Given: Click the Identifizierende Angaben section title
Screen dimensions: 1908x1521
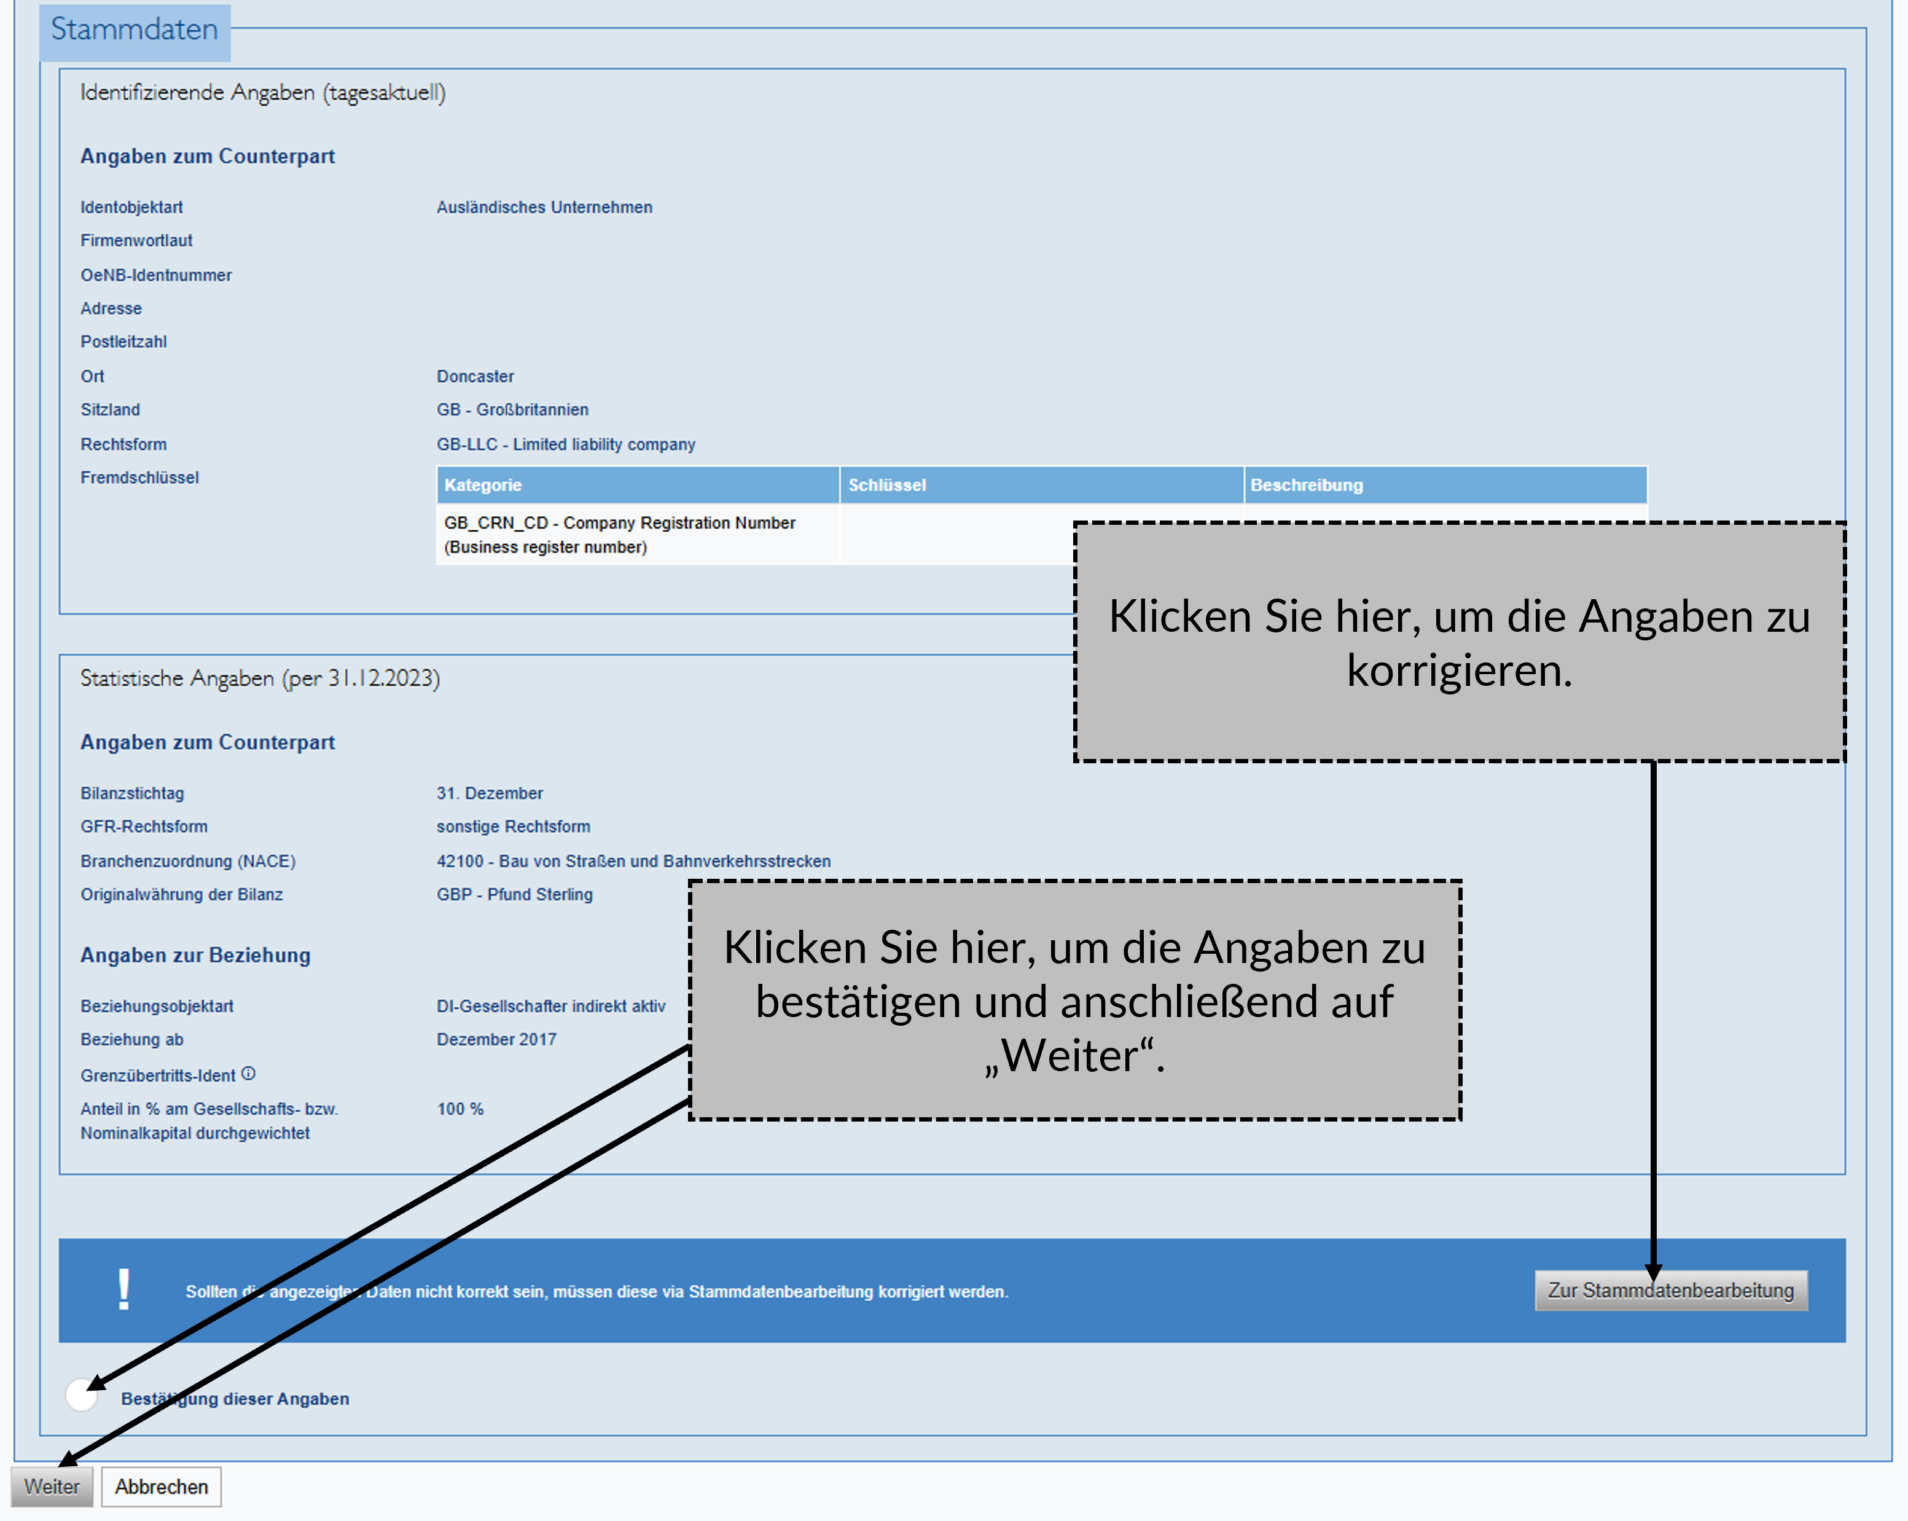Looking at the screenshot, I should click(263, 93).
